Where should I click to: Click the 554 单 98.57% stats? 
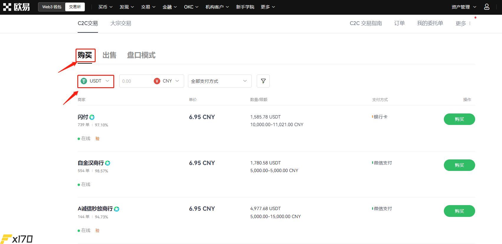tap(93, 171)
